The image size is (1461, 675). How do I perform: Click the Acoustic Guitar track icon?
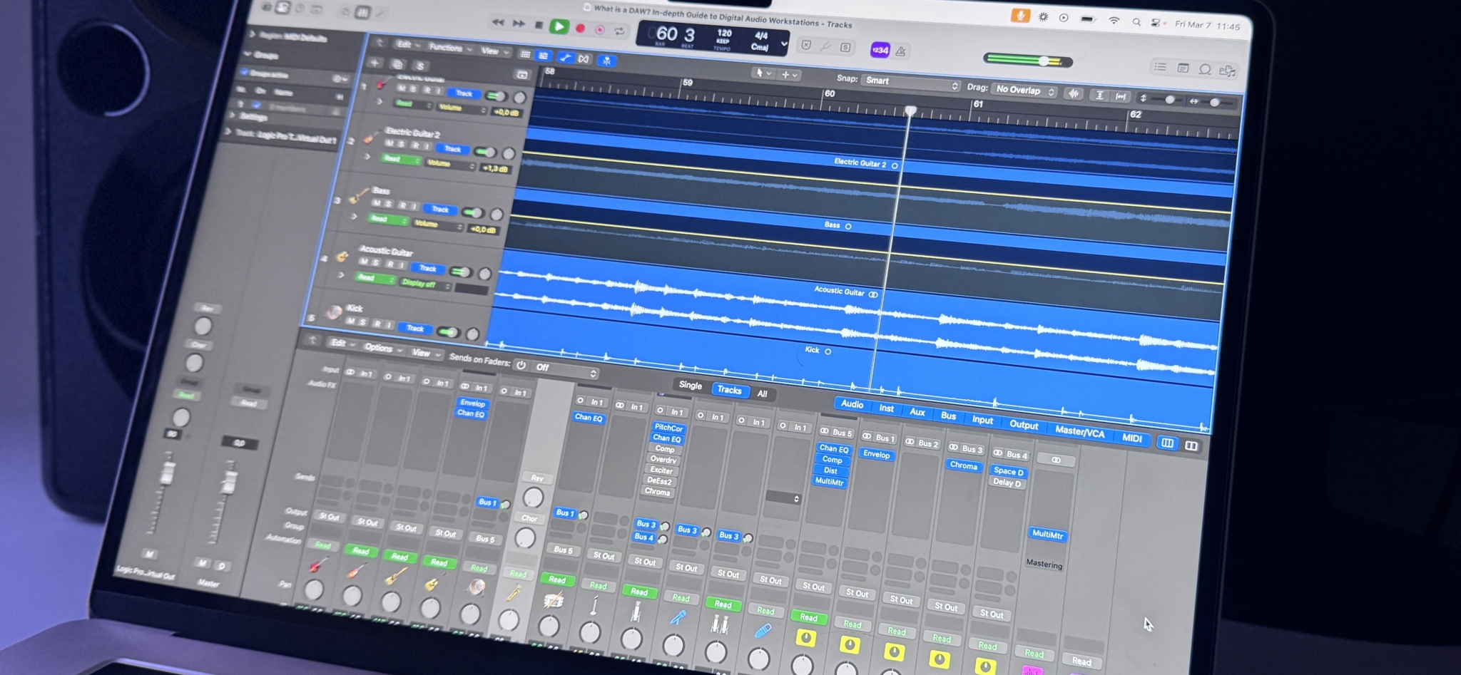coord(342,255)
